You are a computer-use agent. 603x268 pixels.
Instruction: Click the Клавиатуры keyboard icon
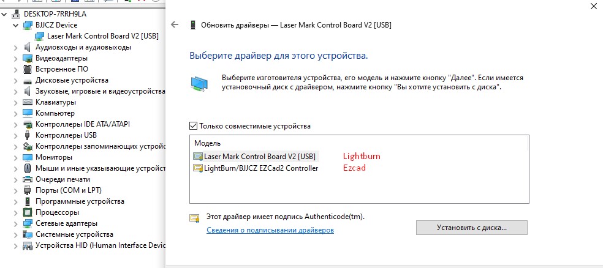point(28,102)
